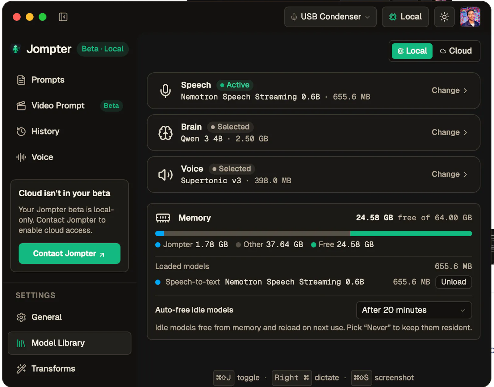
Task: Click the Speech card microphone icon
Action: [x=165, y=91]
